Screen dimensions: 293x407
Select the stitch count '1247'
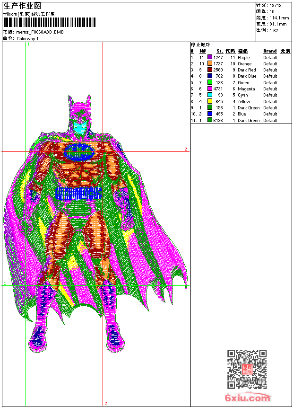click(x=218, y=57)
